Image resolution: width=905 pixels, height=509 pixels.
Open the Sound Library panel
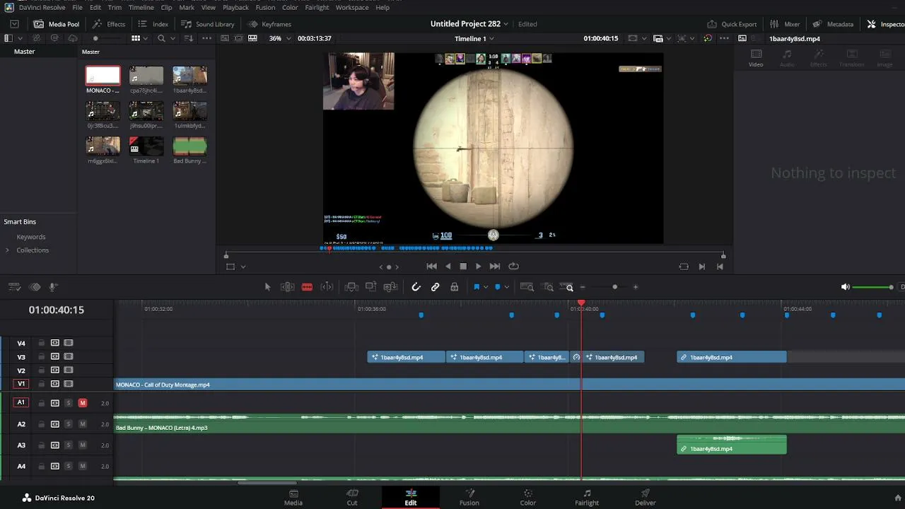(x=208, y=24)
